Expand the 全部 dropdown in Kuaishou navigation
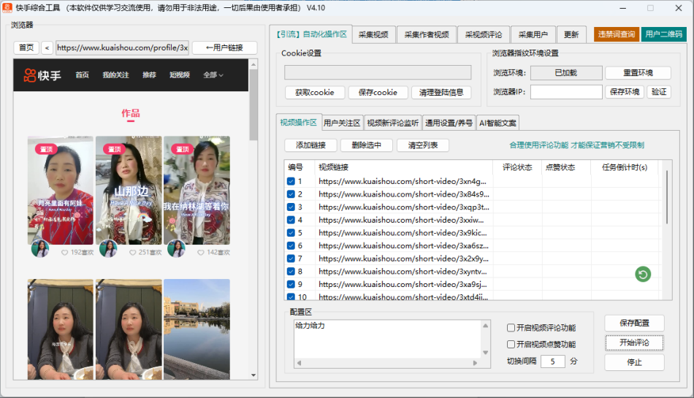Image resolution: width=694 pixels, height=398 pixels. pos(213,75)
